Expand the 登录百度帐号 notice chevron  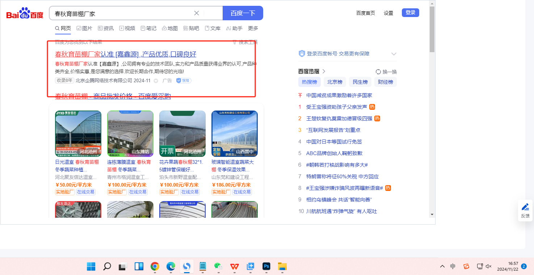click(394, 54)
